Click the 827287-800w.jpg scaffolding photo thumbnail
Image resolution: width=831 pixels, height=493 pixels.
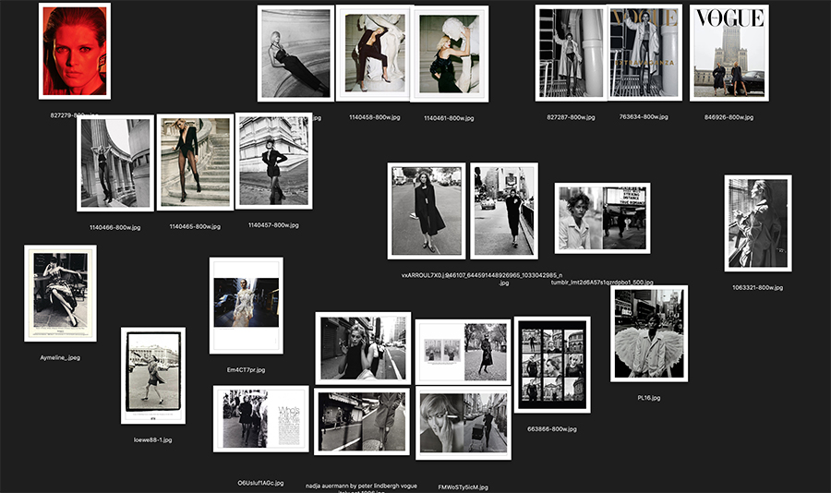pos(572,53)
